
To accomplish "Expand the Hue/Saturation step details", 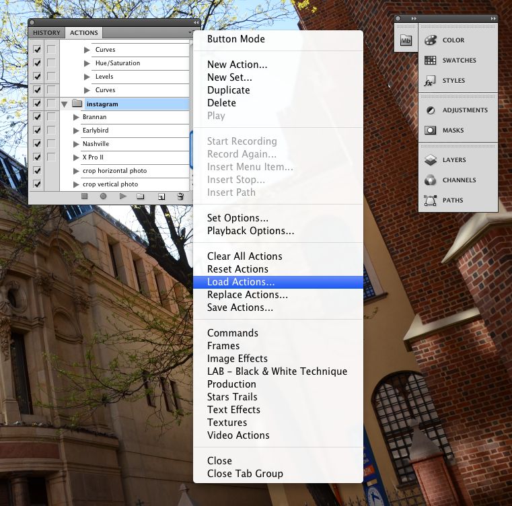I will click(x=87, y=63).
